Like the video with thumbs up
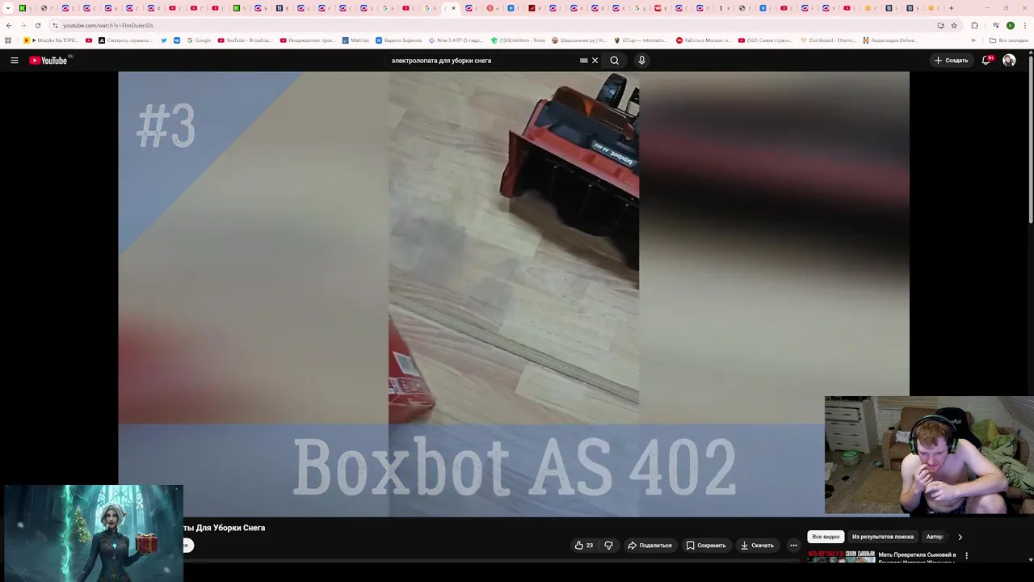 click(584, 546)
